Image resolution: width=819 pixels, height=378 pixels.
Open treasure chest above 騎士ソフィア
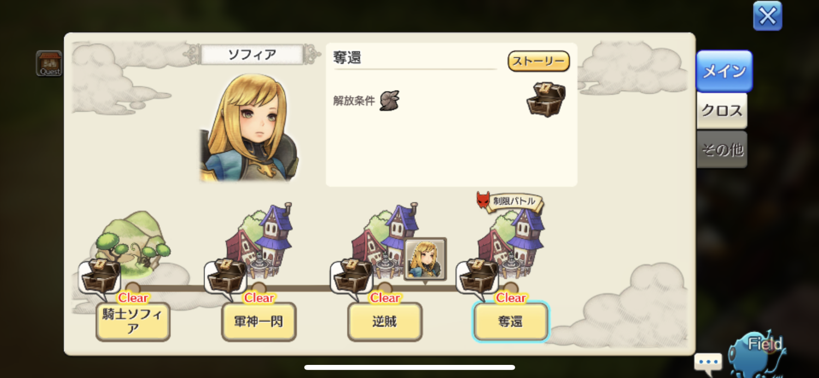(101, 277)
